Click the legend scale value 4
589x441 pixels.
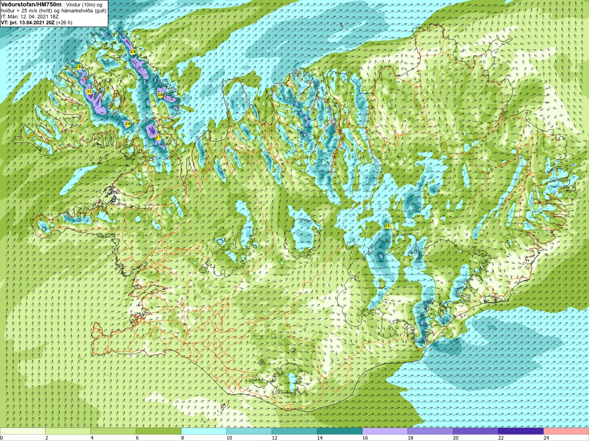click(92, 438)
